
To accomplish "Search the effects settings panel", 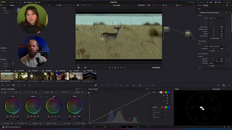I will pyautogui.click(x=227, y=5).
